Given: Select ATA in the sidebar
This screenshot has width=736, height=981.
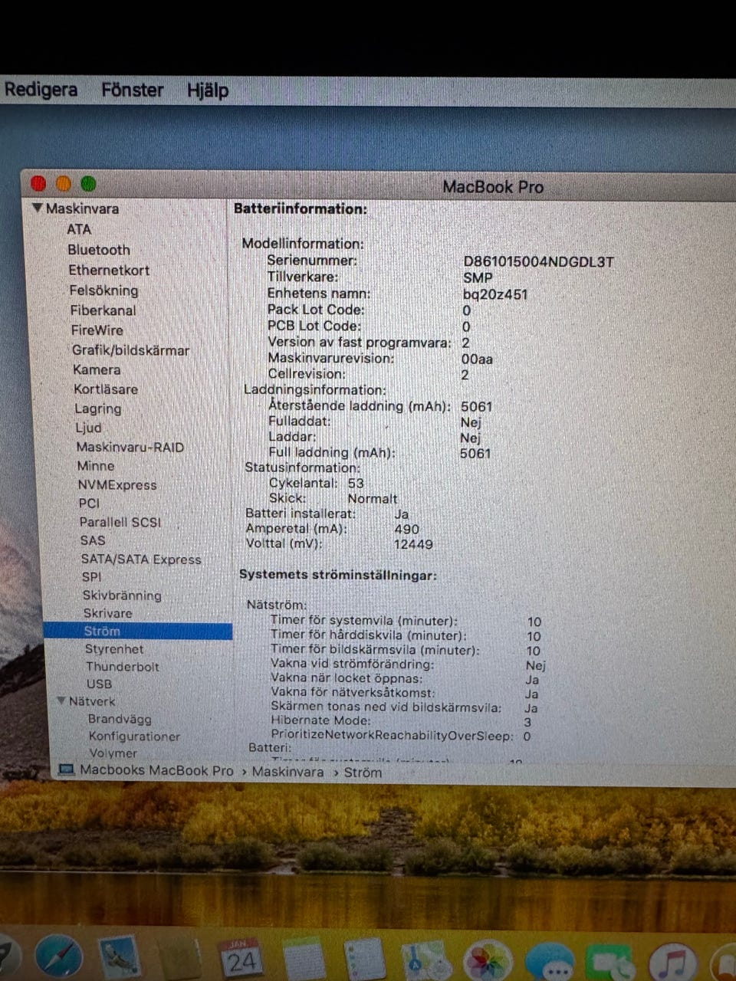Looking at the screenshot, I should (79, 229).
